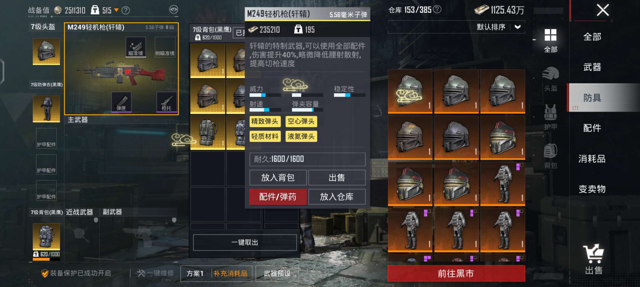Select the 护甲 armor vest filter icon
Image resolution: width=640 pixels, height=287 pixels.
550,117
